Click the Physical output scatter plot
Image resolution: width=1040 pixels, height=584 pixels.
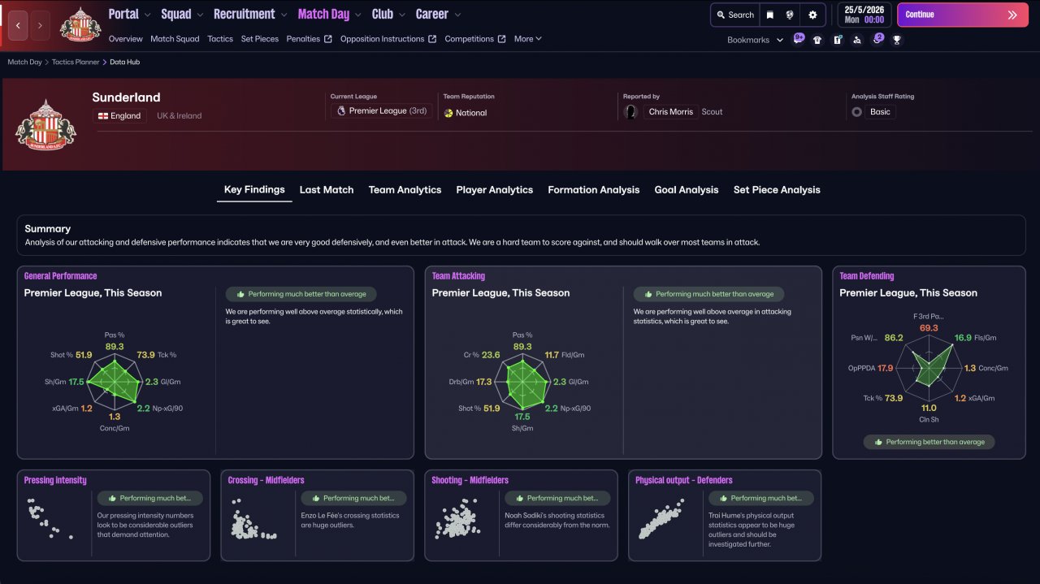click(x=661, y=518)
